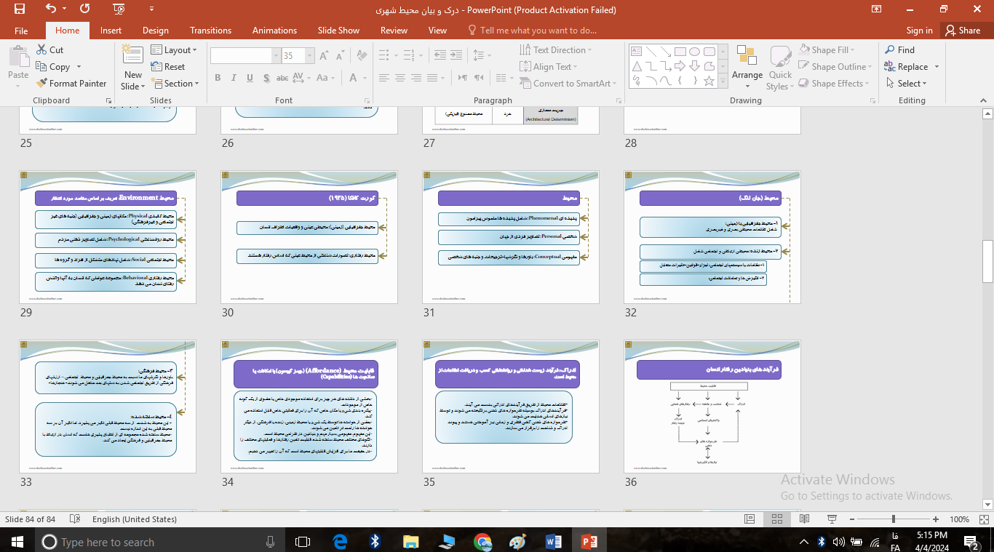994x552 pixels.
Task: Open the Select dropdown in Editing
Action: pos(907,83)
